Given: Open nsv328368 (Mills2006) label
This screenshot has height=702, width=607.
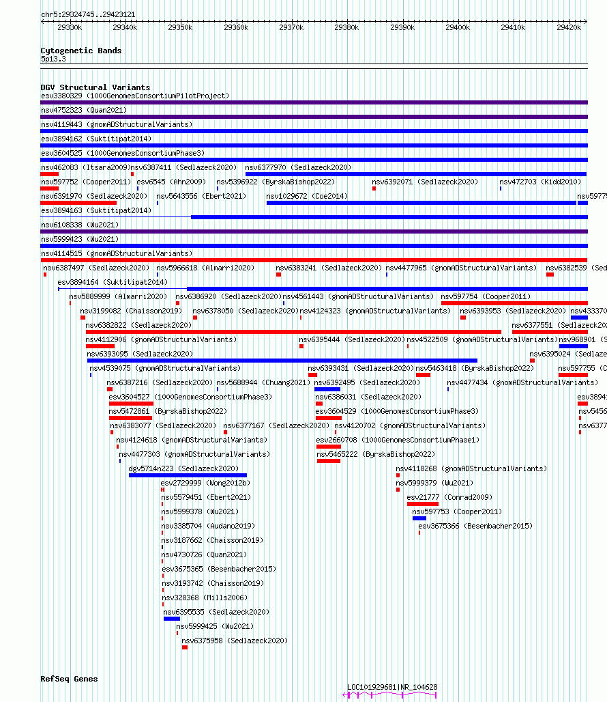Looking at the screenshot, I should coord(205,598).
